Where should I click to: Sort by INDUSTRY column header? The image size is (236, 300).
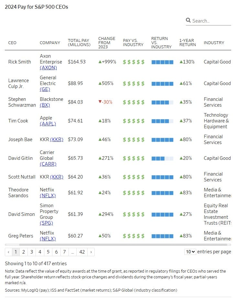(x=214, y=43)
